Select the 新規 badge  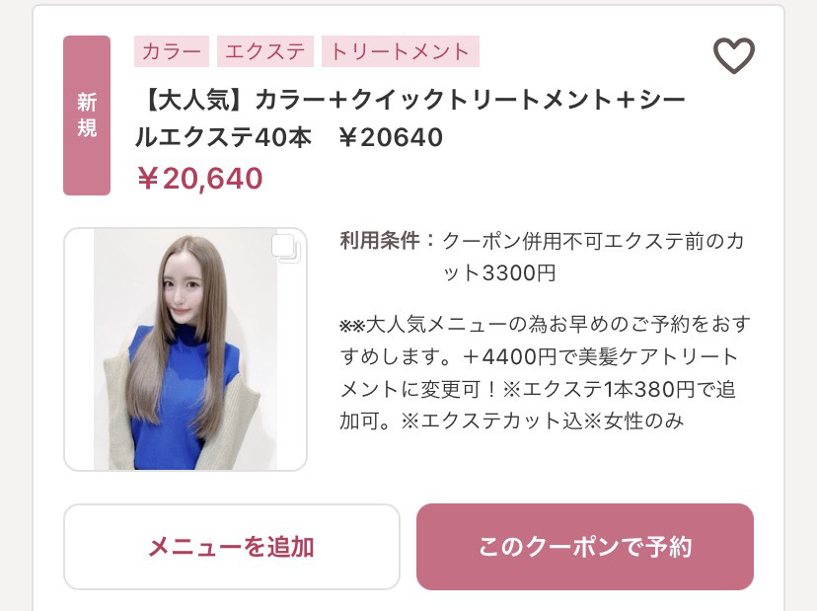point(87,115)
